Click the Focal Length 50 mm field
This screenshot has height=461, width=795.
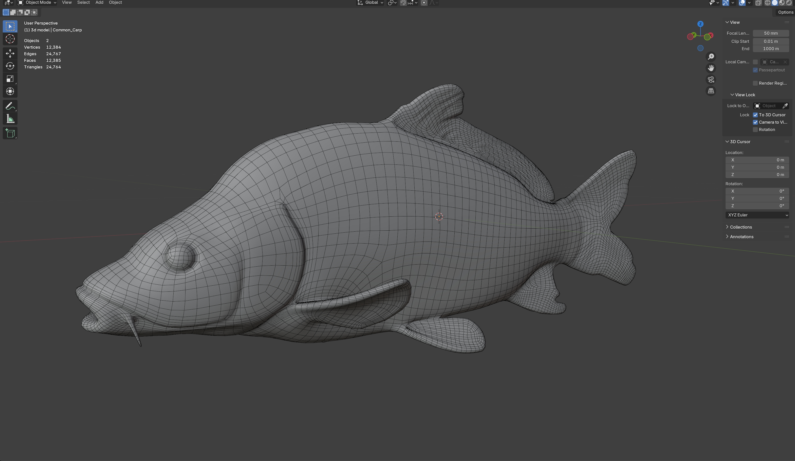(x=770, y=33)
